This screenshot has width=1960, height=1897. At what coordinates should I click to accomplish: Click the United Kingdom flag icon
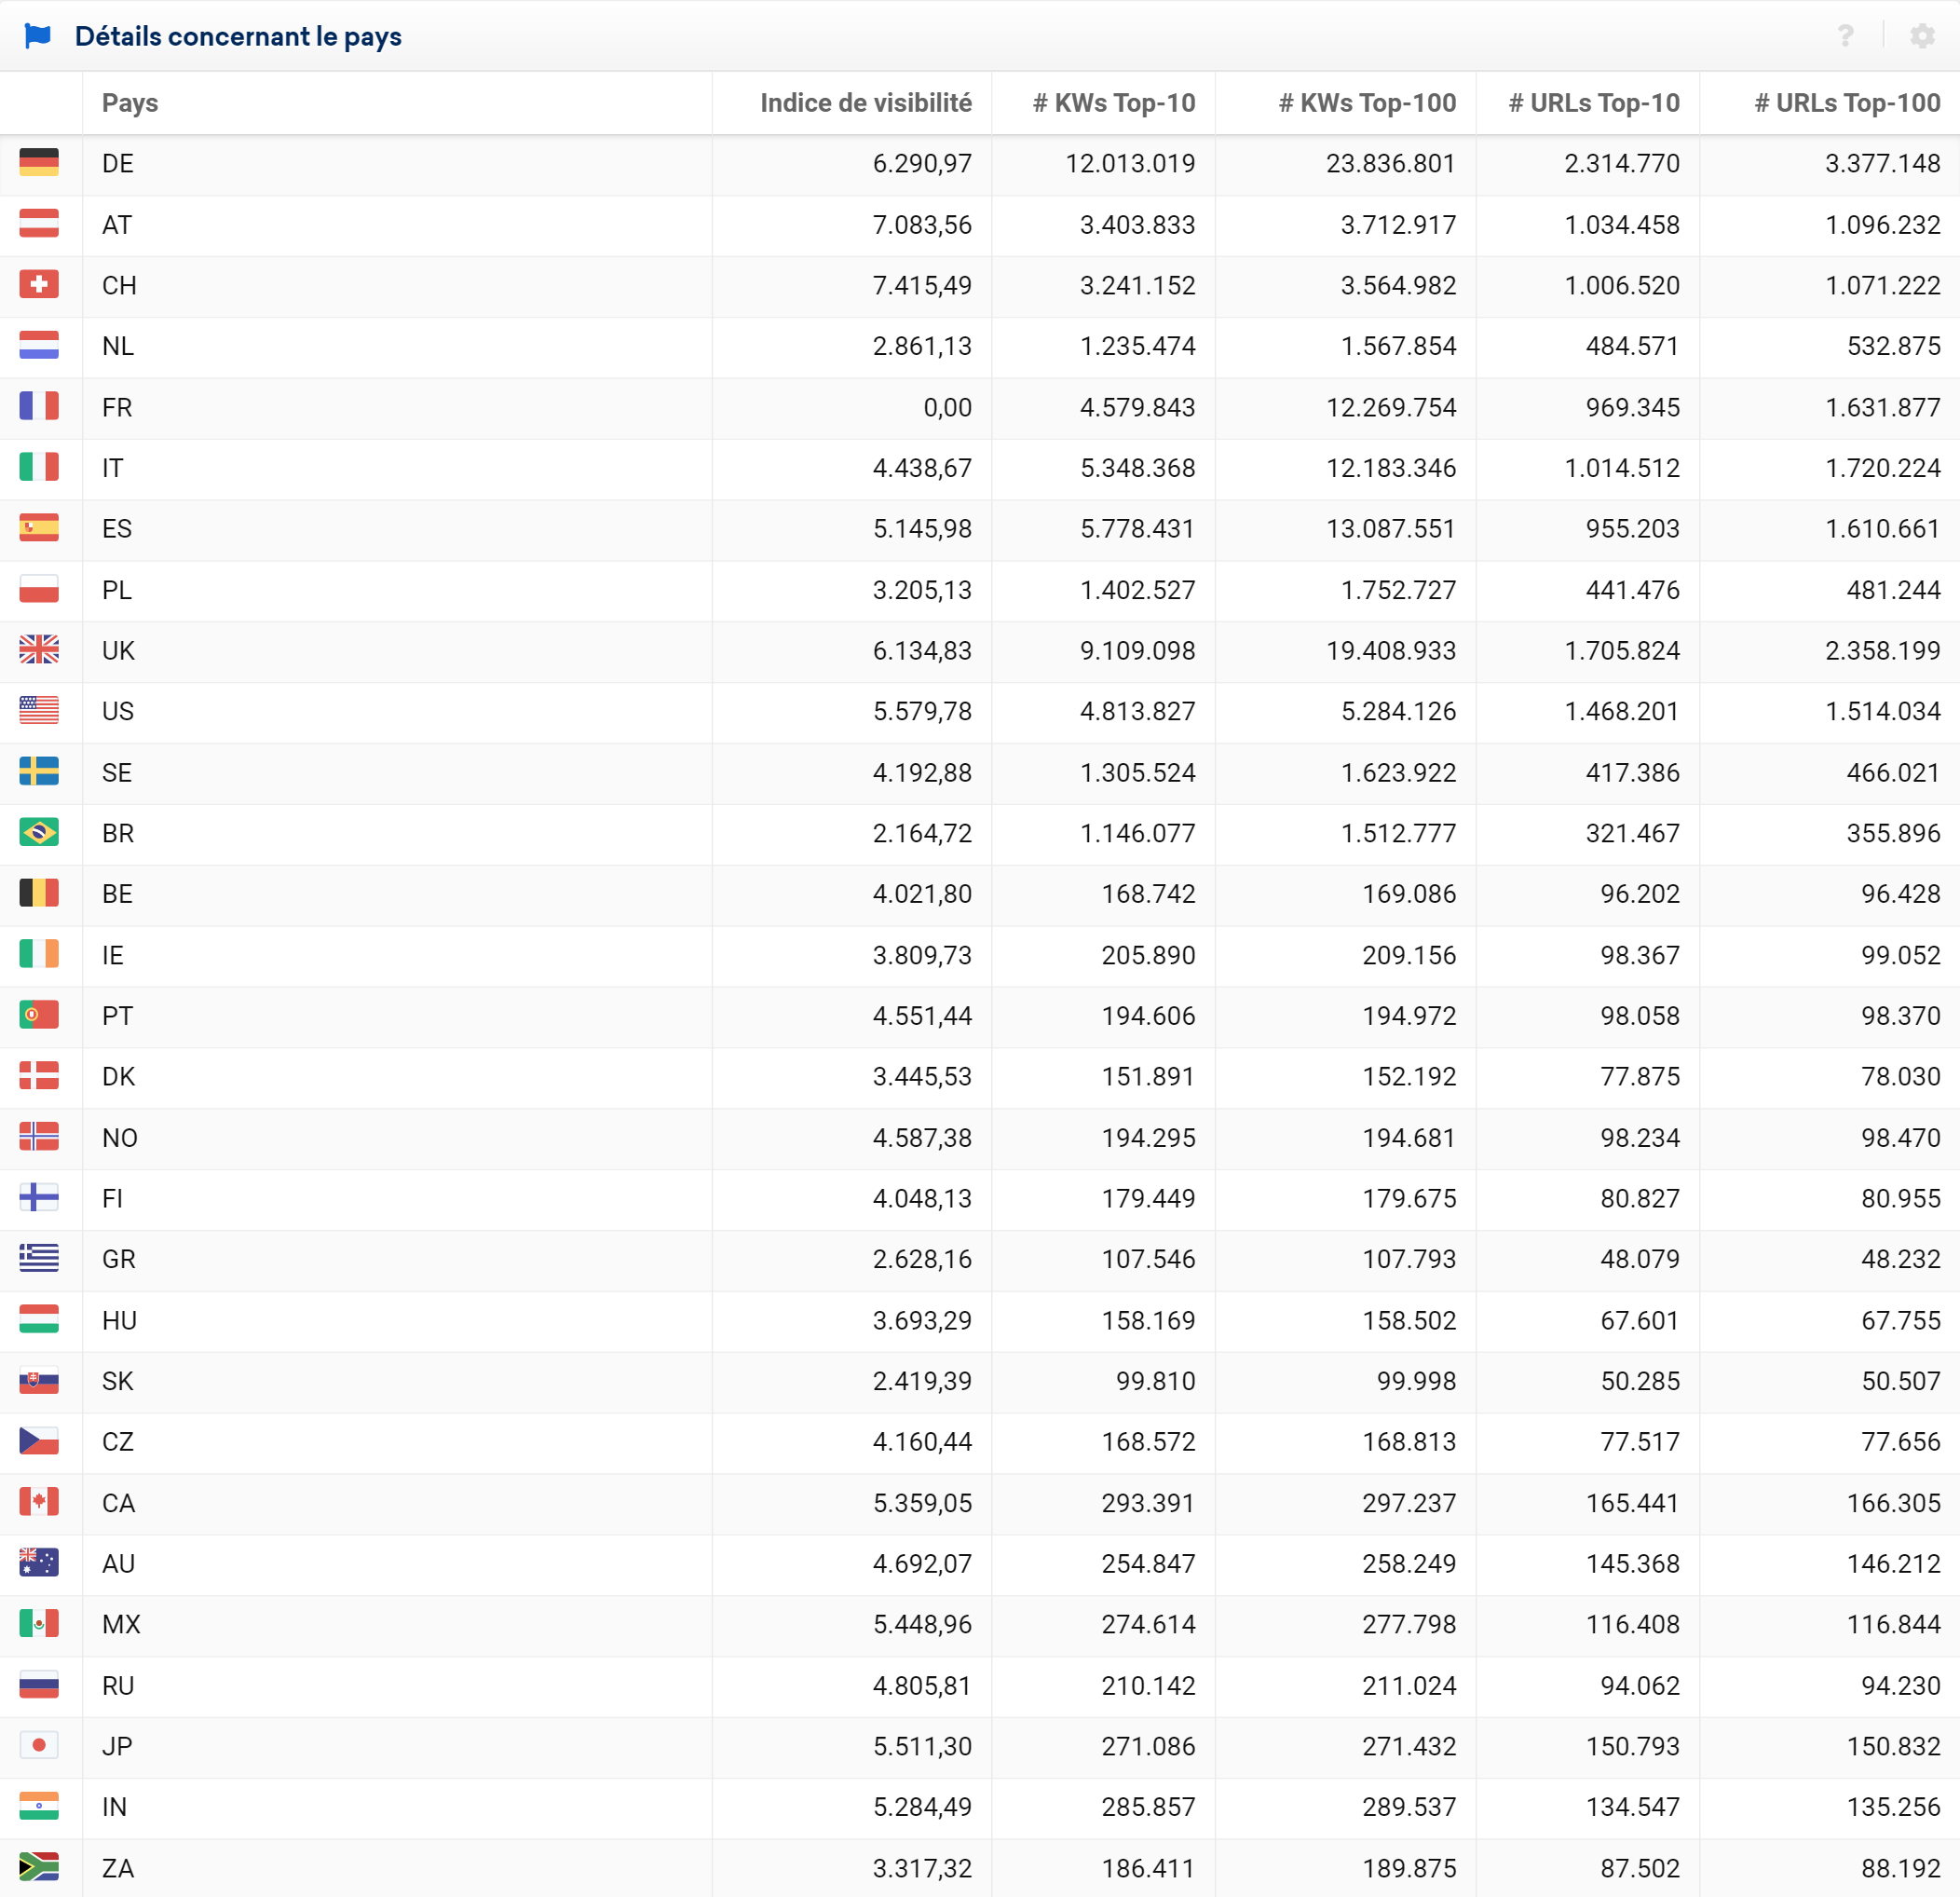click(39, 650)
